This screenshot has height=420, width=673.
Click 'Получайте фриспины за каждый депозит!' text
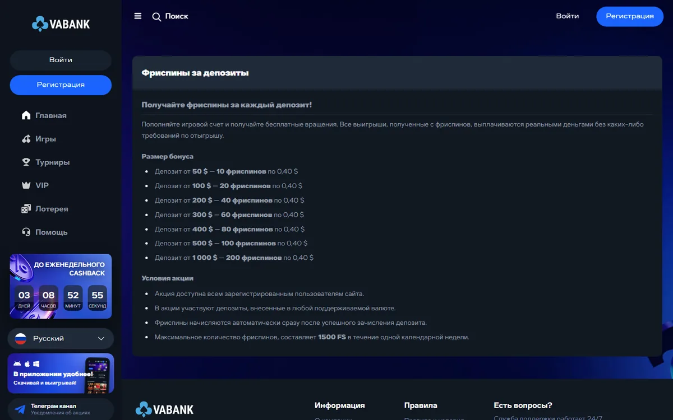[227, 105]
